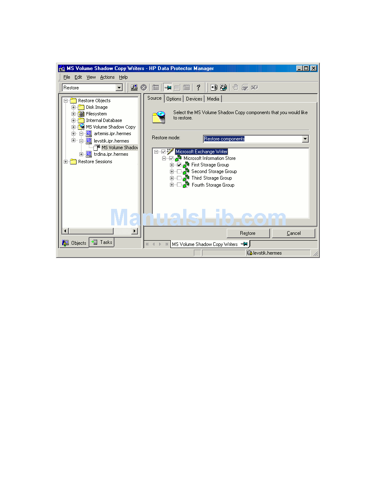Click the Filesystem icon in the tree
The width and height of the screenshot is (391, 480).
(x=81, y=114)
